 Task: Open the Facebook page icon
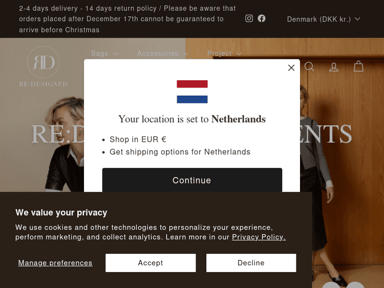pos(262,18)
